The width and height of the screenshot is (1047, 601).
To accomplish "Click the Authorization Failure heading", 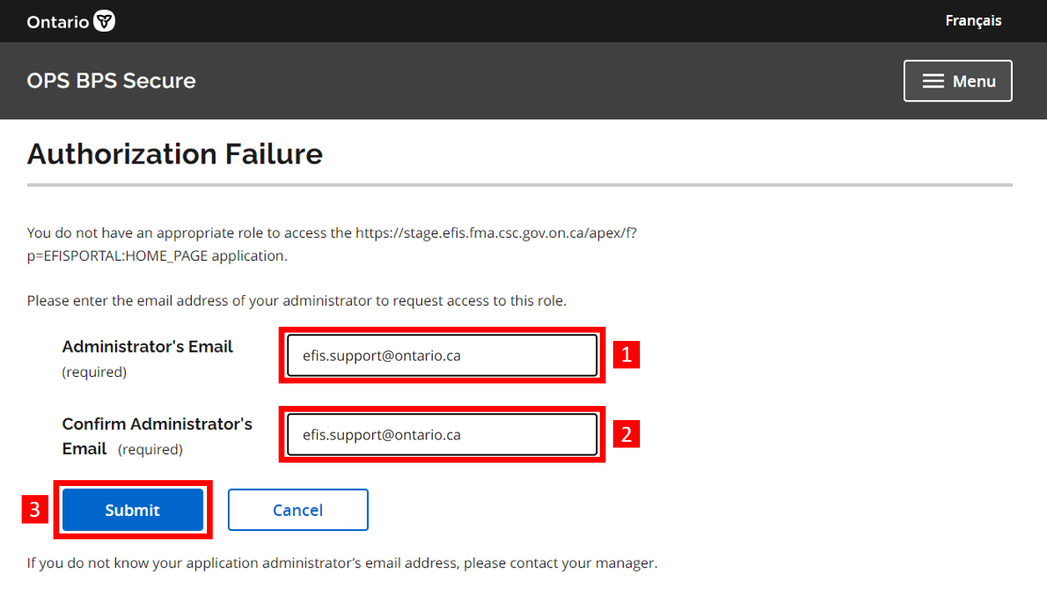I will pyautogui.click(x=174, y=154).
